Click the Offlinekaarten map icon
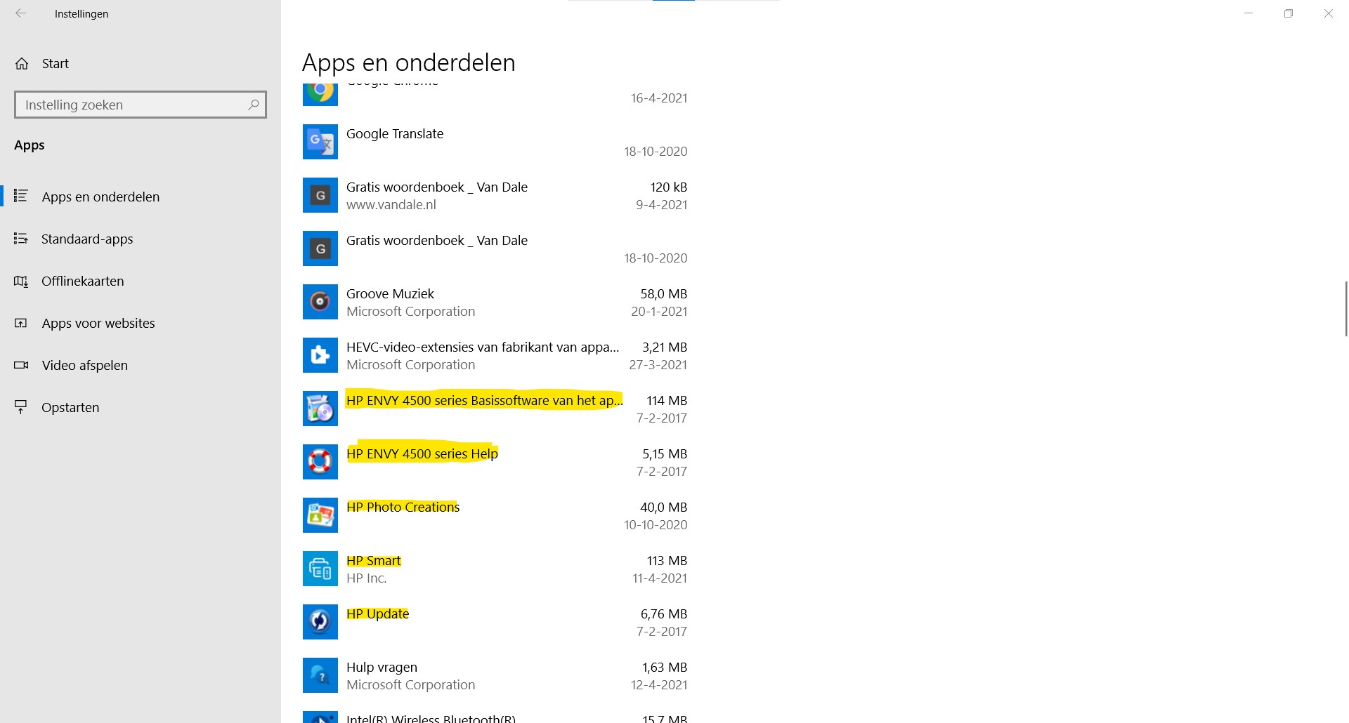Screen dimensions: 1349x723 (21, 281)
